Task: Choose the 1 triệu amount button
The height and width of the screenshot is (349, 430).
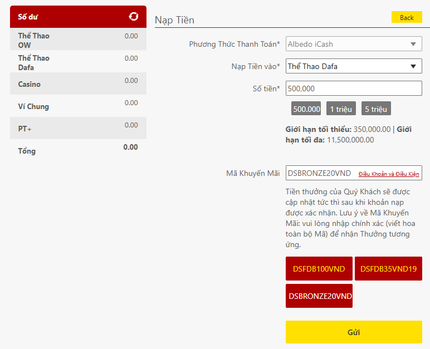Action: pos(340,109)
